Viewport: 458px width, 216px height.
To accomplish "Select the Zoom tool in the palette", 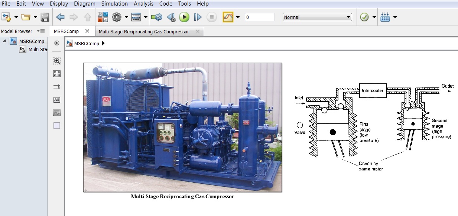I will click(57, 61).
